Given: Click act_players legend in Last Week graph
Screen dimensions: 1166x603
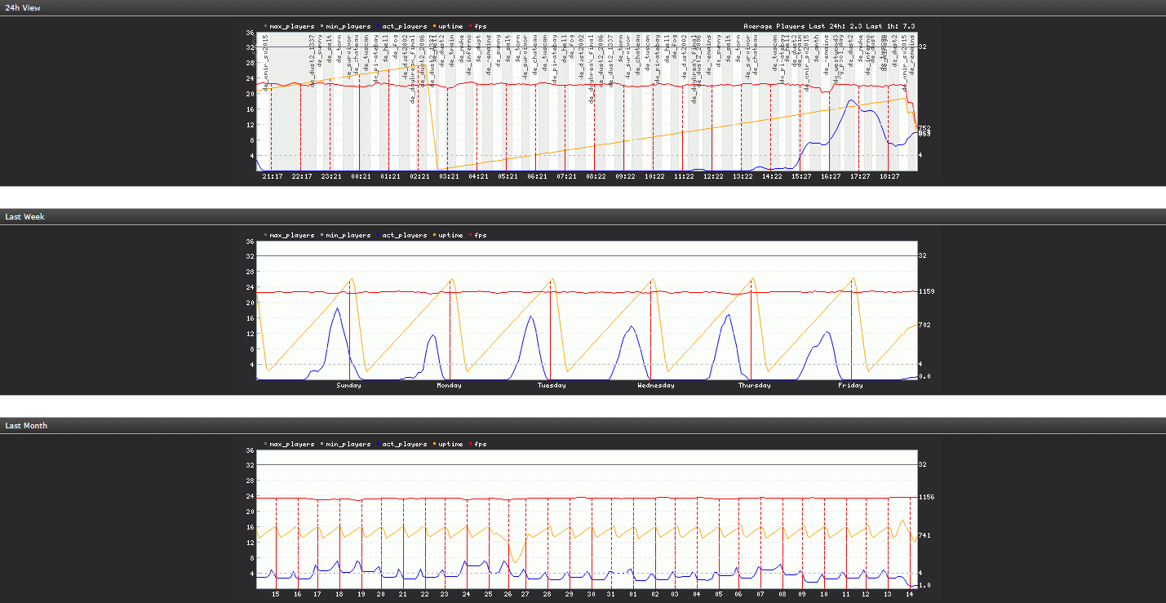Looking at the screenshot, I should point(404,235).
